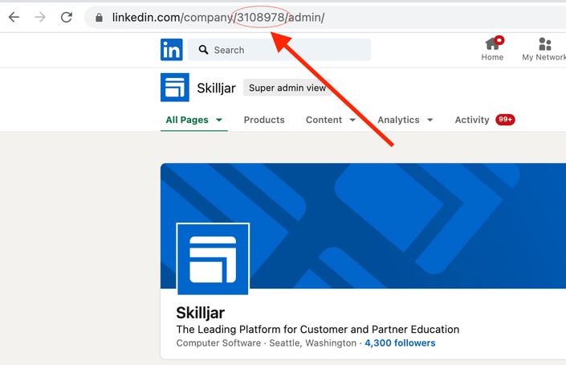Click the Skilljar name in admin header
Viewport: 566px width, 365px height.
[x=216, y=88]
